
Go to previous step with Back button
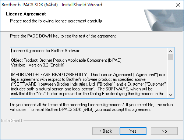pos(106,131)
